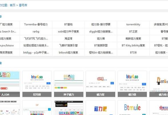Open 蜘蛛磁力搜索 link
This screenshot has width=168, height=115.
click(x=133, y=39)
